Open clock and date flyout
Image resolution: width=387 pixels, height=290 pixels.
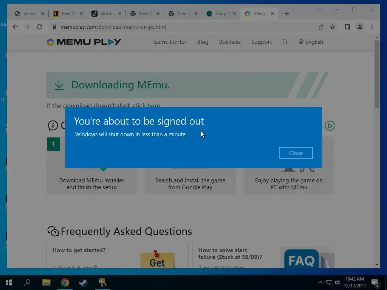(354, 282)
